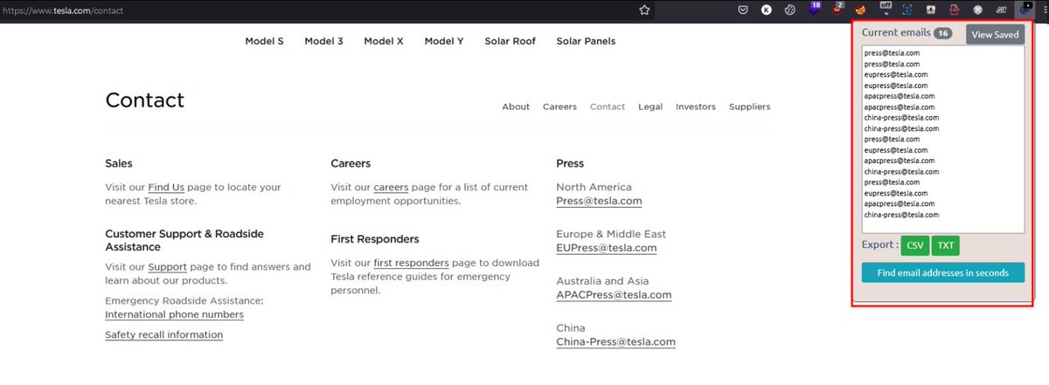Open the International phone numbers link
Image resolution: width=1049 pixels, height=385 pixels.
tap(174, 314)
